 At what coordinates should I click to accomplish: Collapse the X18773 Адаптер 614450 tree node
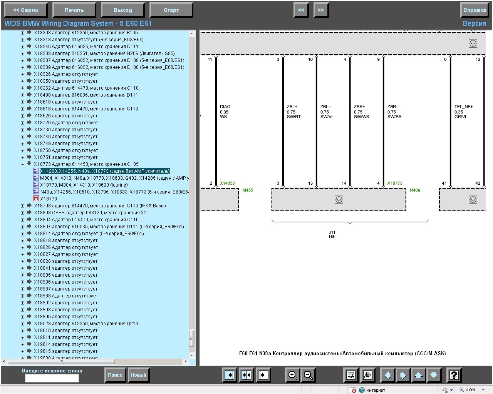22,164
